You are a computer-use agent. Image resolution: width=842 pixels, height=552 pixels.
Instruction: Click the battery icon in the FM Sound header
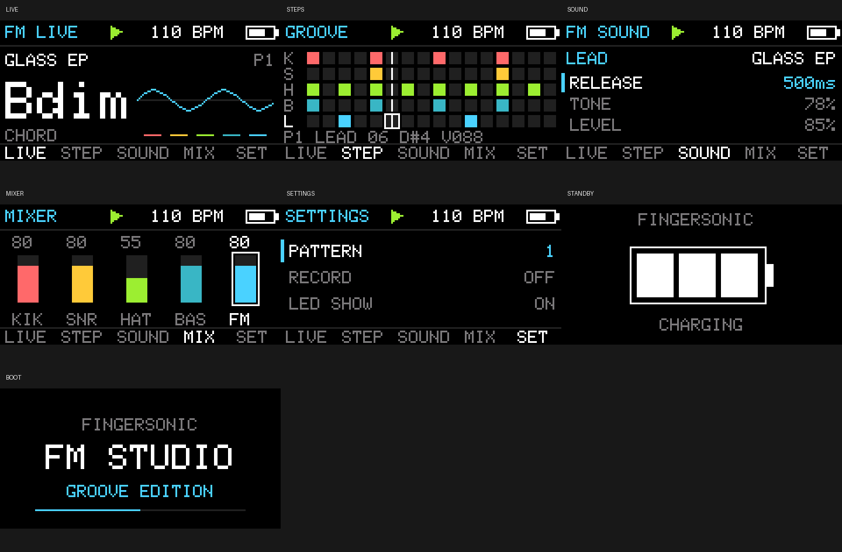point(823,33)
